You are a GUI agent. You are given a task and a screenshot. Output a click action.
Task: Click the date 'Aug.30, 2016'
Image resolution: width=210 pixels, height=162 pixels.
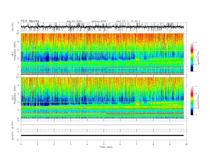[x=74, y=21]
